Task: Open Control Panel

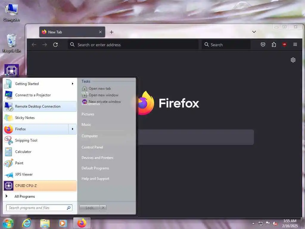Action: click(92, 147)
